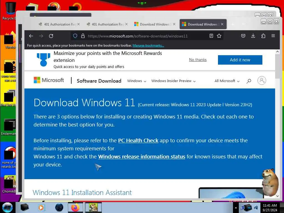
Task: Click the forward navigation arrow
Action: [x=41, y=36]
